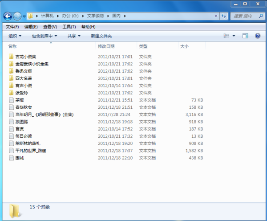Click the 15 个对象 status text
Screen dimensions: 267x221
(x=40, y=207)
